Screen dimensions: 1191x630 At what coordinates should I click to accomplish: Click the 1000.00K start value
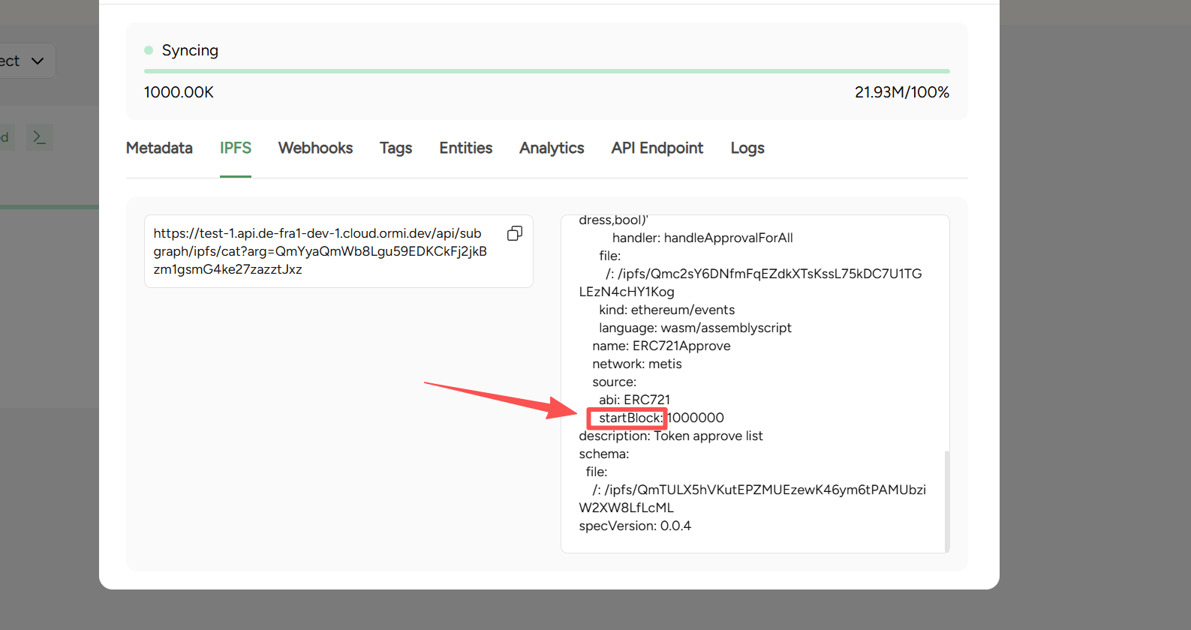(x=179, y=92)
